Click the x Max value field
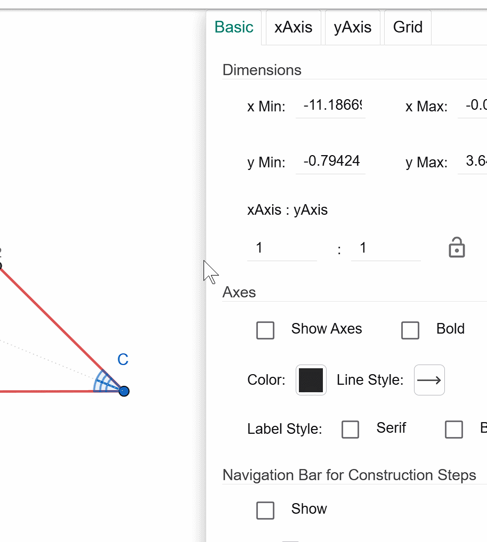Image resolution: width=487 pixels, height=542 pixels. tap(473, 106)
